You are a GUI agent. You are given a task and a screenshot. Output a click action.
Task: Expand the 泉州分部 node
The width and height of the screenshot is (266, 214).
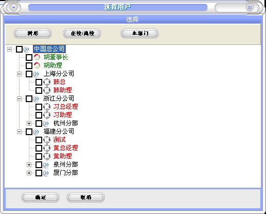point(29,164)
